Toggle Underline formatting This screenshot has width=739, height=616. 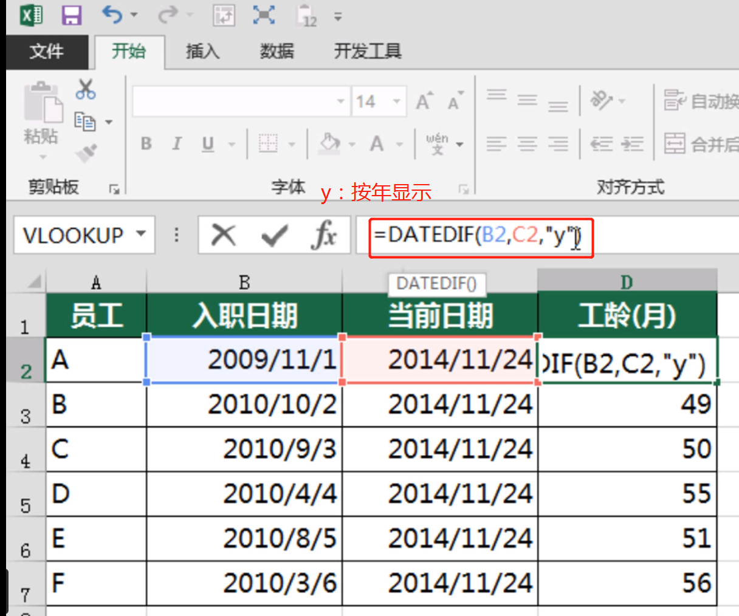point(208,144)
